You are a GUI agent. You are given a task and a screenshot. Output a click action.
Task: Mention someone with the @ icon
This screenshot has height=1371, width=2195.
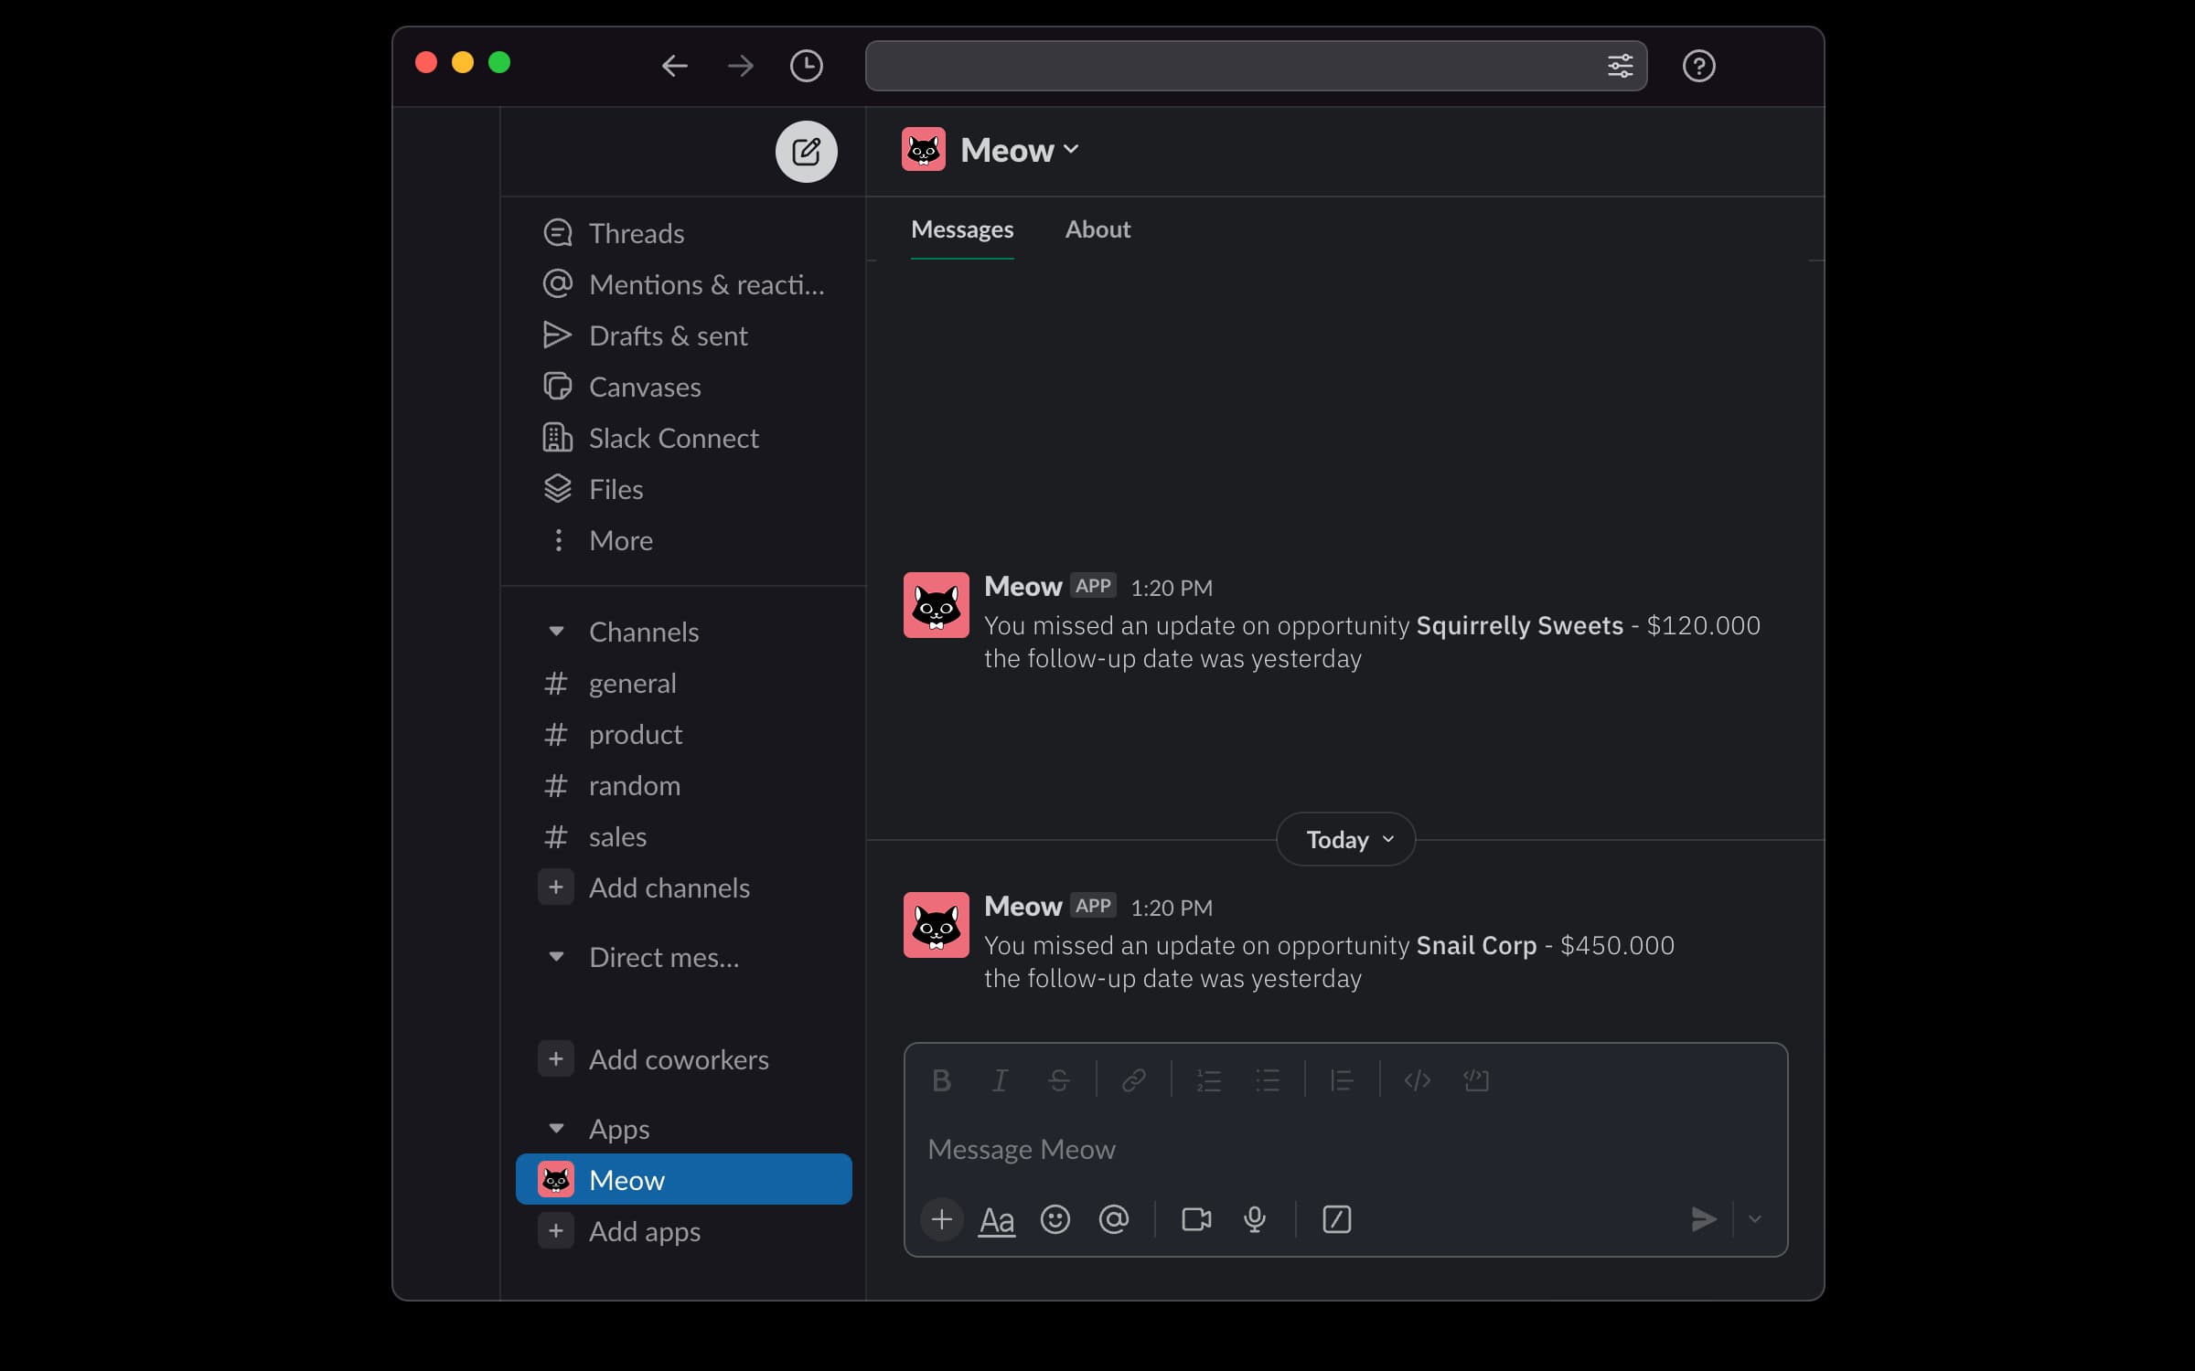point(1113,1219)
